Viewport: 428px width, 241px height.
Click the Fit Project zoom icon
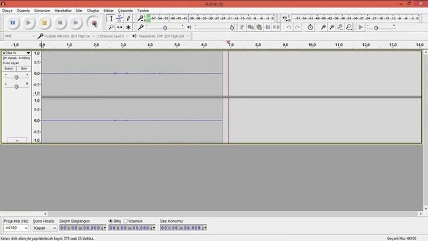(349, 27)
